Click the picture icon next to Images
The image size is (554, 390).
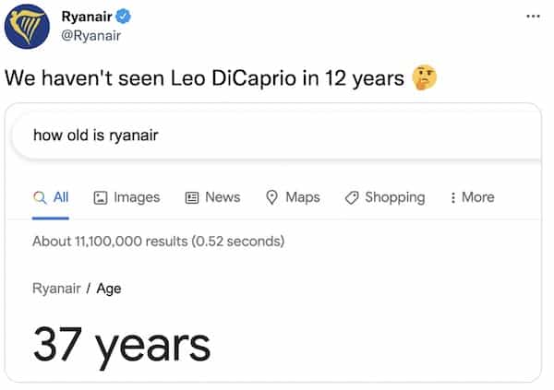coord(101,197)
